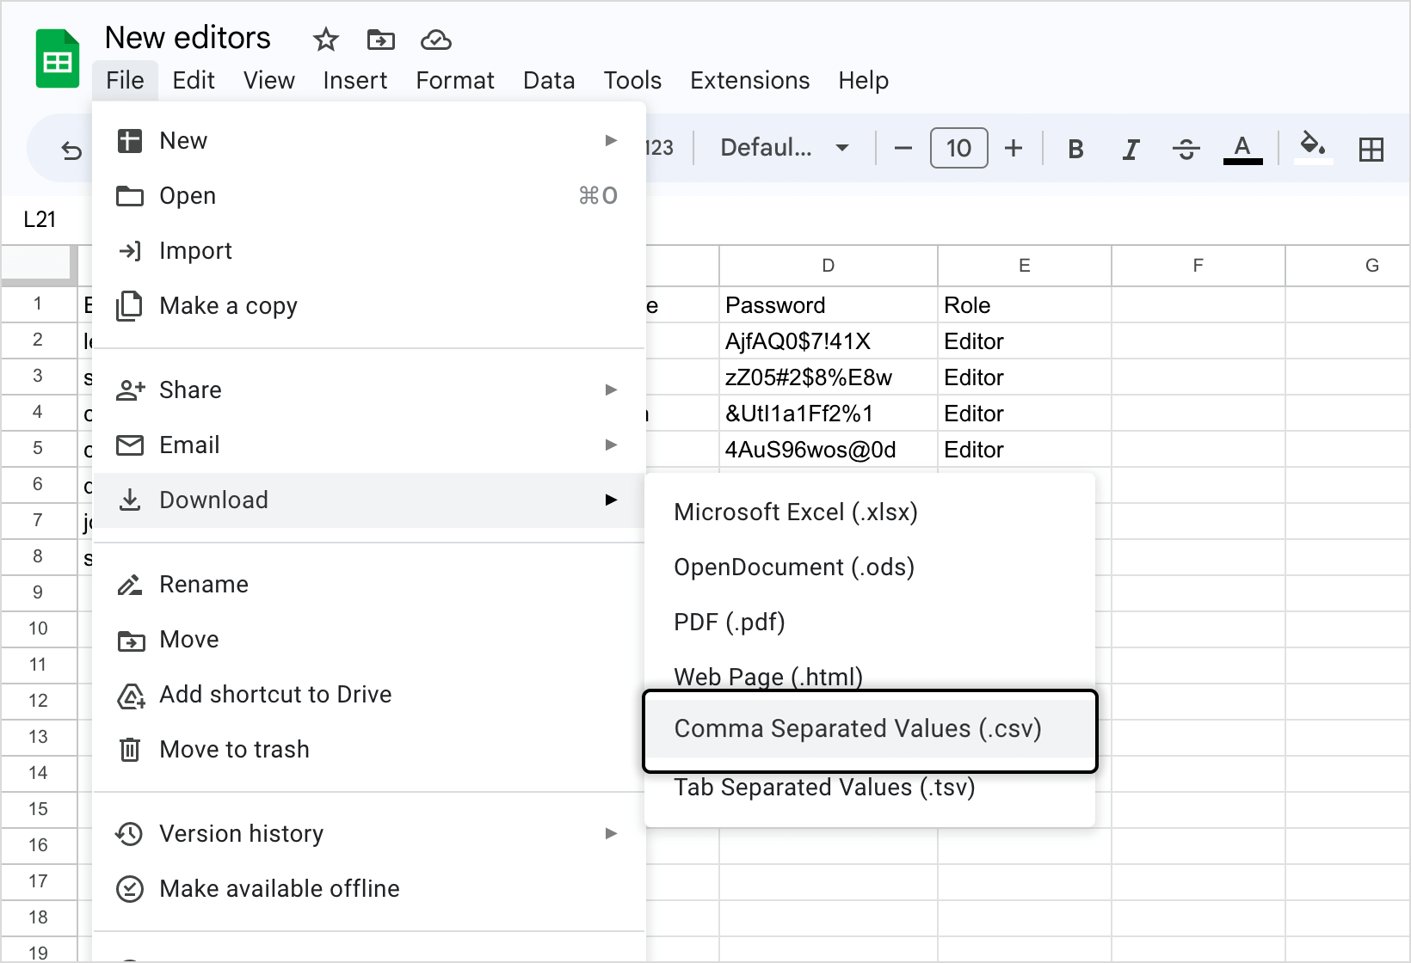Open the Insert menu

[354, 80]
